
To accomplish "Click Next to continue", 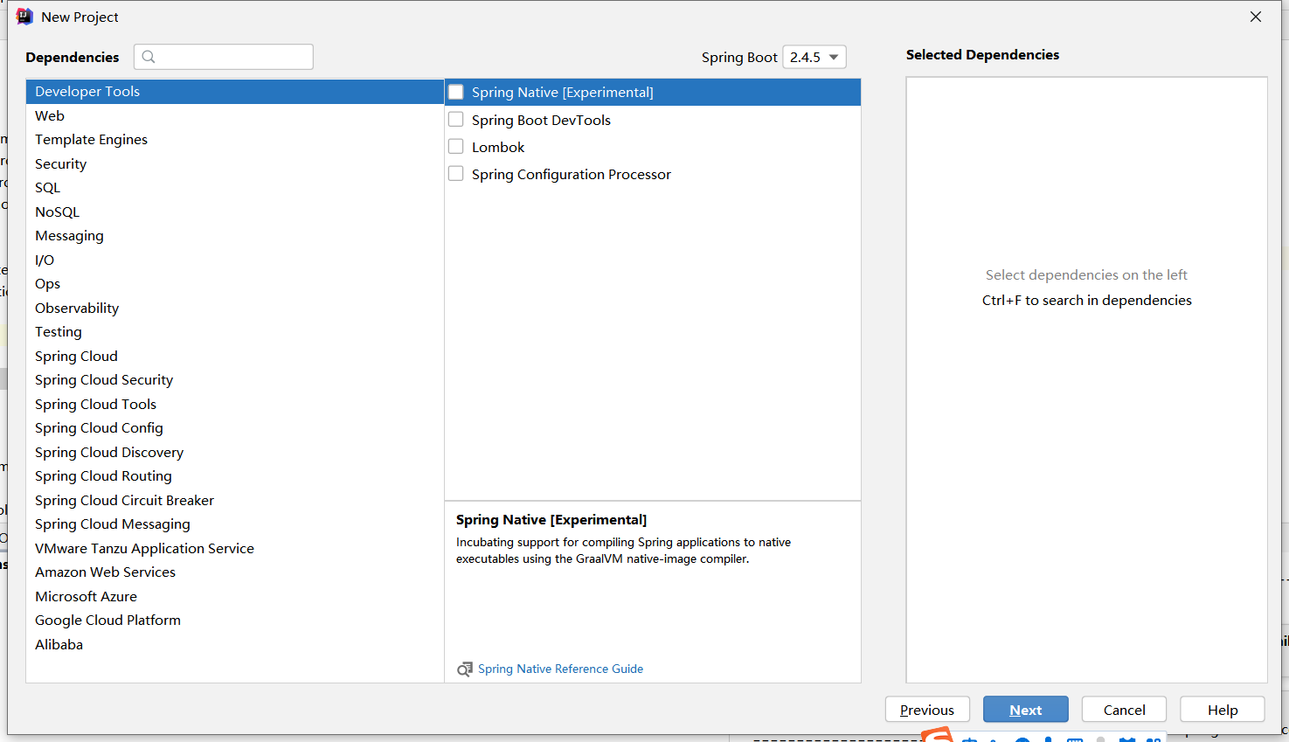I will [1026, 710].
